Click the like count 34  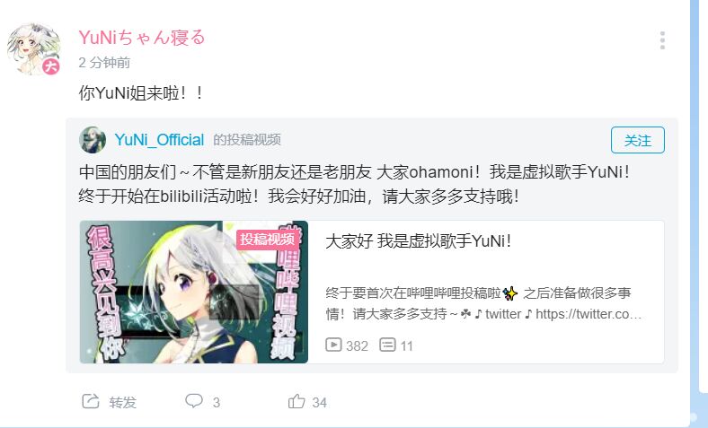319,402
